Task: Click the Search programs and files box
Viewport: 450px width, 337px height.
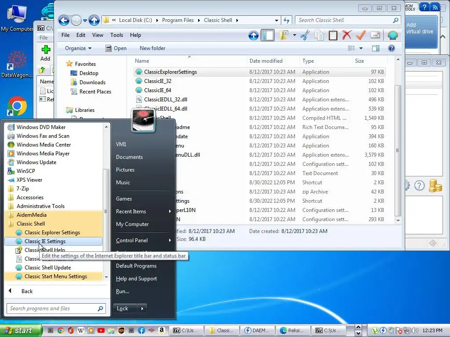Action: coord(56,308)
